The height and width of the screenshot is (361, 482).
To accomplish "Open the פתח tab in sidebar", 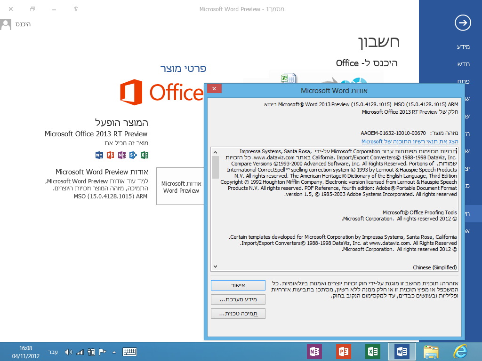I will pos(463,81).
